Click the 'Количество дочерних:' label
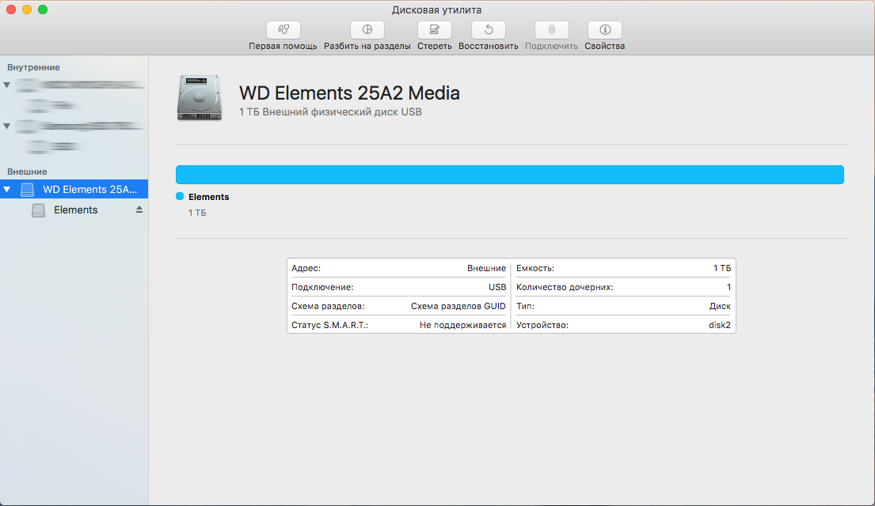875x506 pixels. (x=565, y=287)
